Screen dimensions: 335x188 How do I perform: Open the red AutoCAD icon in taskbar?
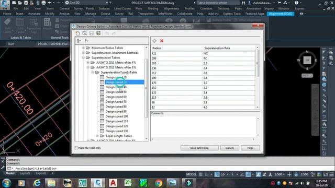point(113,183)
